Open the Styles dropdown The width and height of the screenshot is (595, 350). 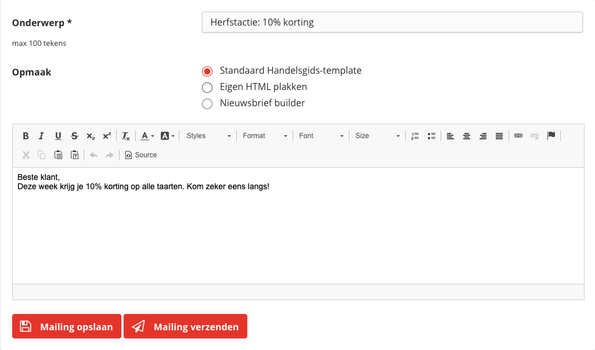coord(208,136)
